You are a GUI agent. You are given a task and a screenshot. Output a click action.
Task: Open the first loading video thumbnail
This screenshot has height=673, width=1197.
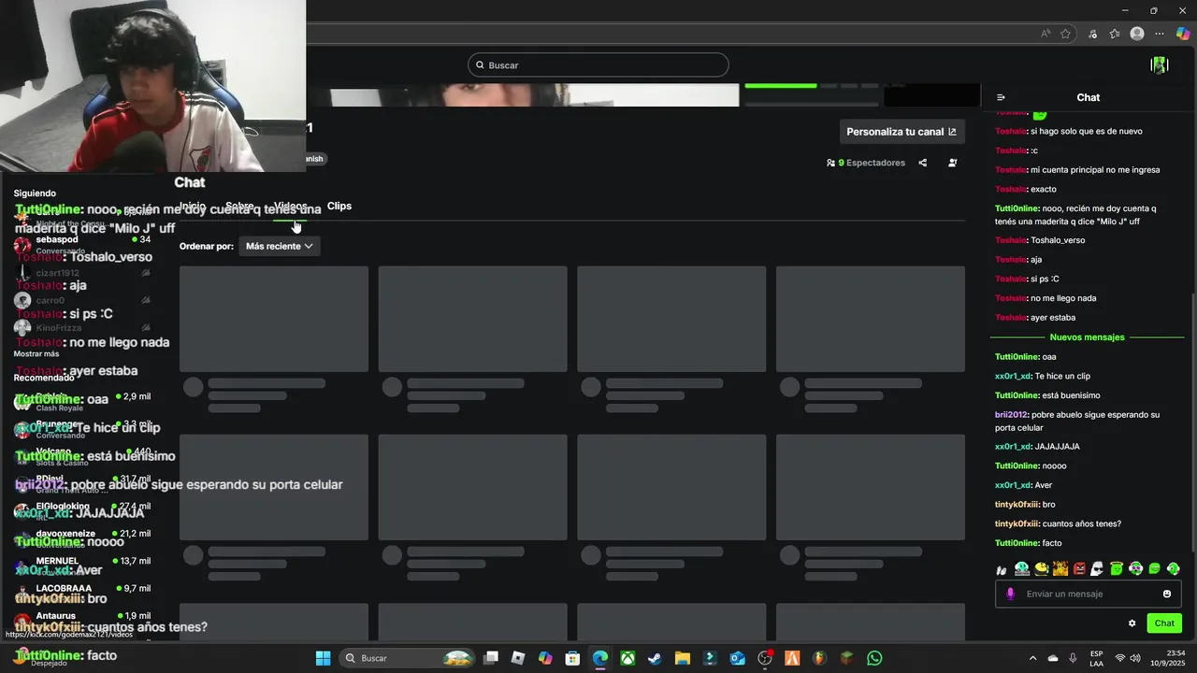point(274,319)
